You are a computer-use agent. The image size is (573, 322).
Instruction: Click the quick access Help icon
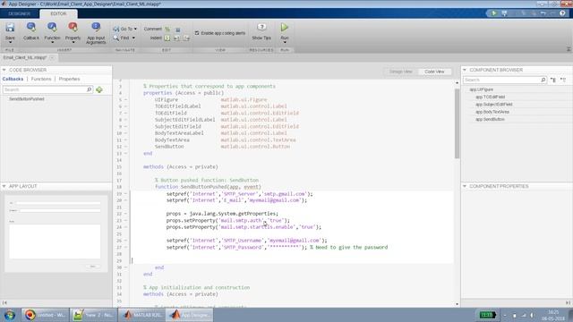coord(563,13)
